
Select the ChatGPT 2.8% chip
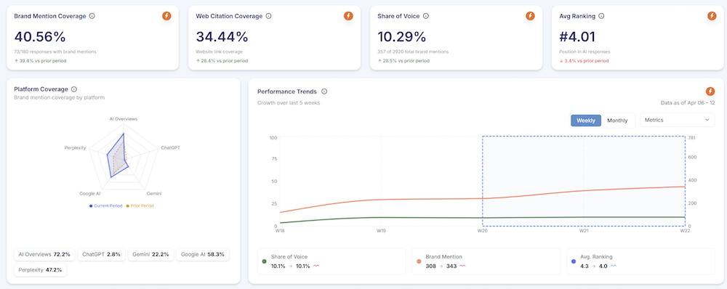[101, 254]
